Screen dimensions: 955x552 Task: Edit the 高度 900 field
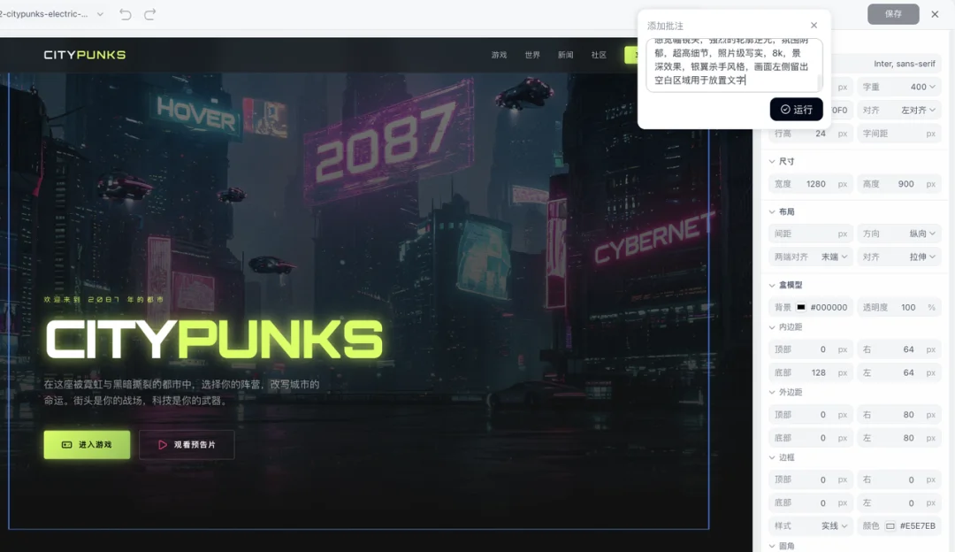click(x=899, y=183)
